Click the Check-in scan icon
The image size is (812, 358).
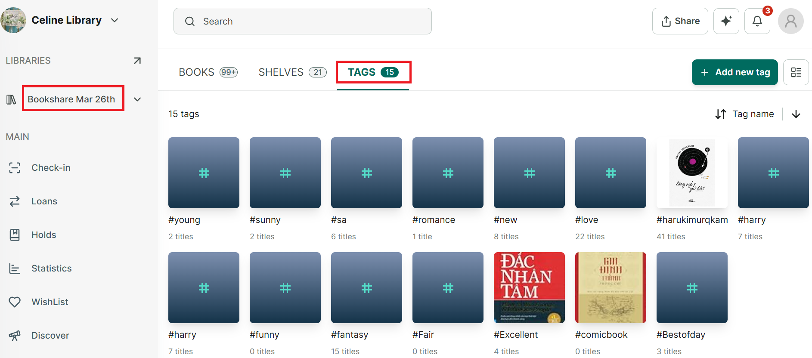(15, 168)
